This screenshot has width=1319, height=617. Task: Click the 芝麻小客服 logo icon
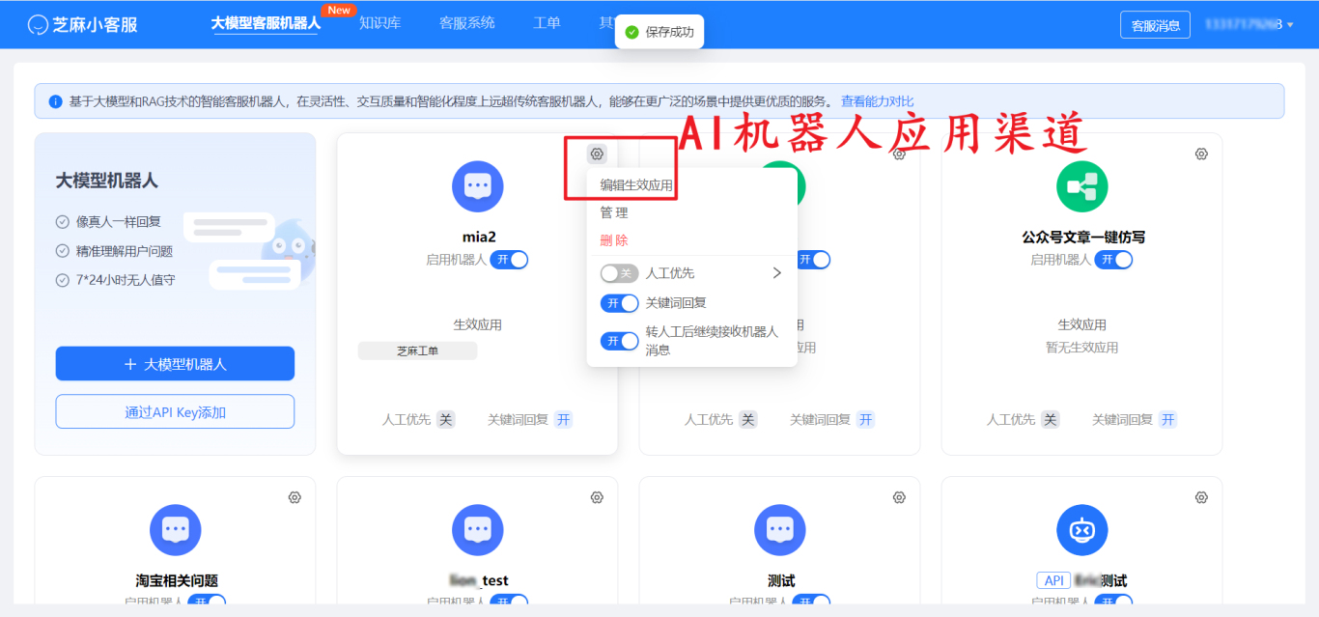39,23
